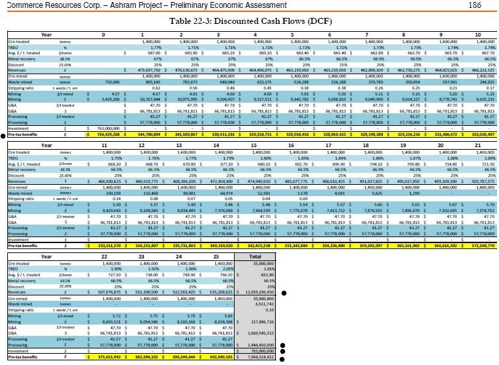The width and height of the screenshot is (499, 365).
Task: Click Year 2 waste mined value 785,673
Action: pyautogui.click(x=190, y=82)
